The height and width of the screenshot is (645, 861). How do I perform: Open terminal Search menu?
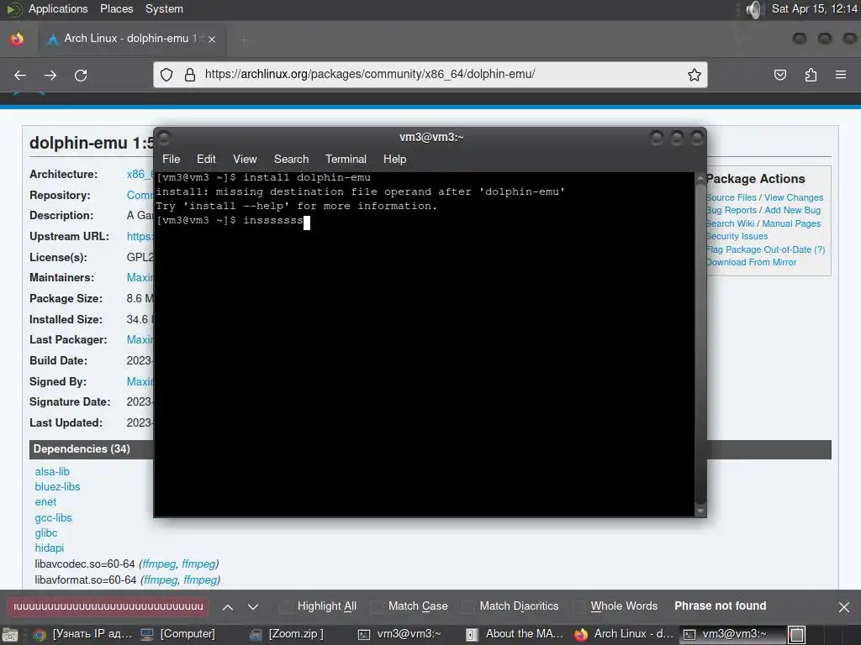pyautogui.click(x=291, y=159)
